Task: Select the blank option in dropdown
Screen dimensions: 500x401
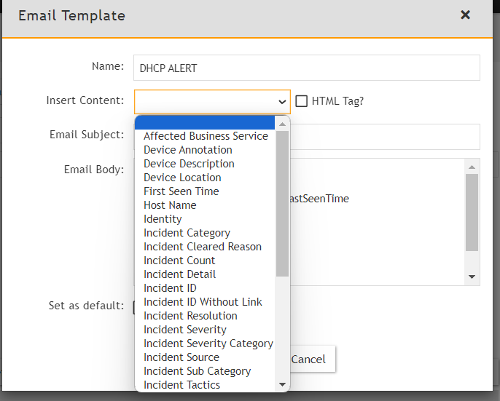Action: [205, 122]
